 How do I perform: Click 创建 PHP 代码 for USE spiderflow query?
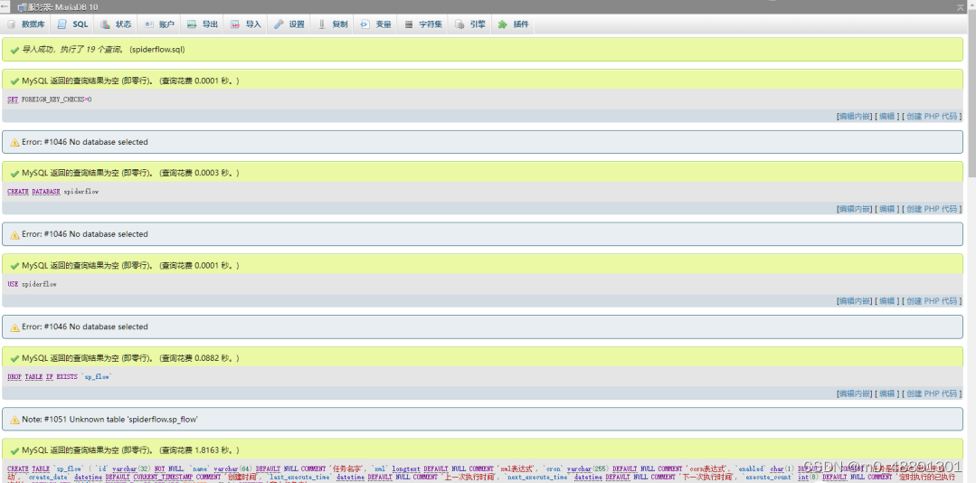click(931, 301)
